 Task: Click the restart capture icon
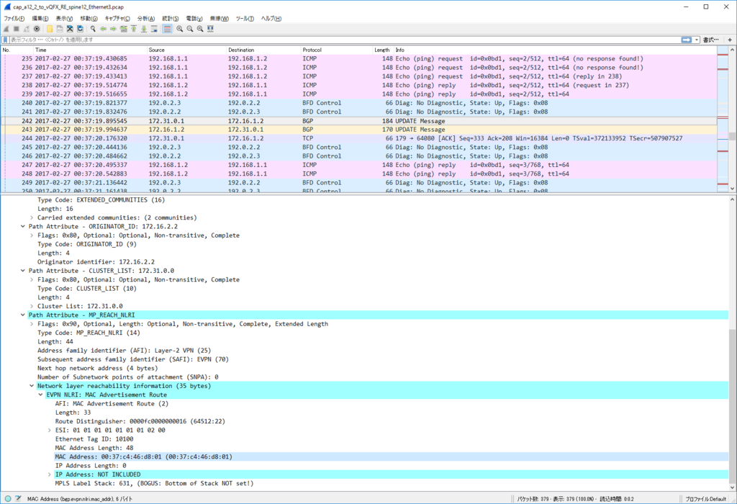27,29
